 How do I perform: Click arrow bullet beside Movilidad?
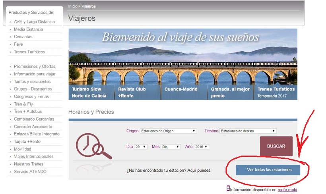click(x=10, y=150)
